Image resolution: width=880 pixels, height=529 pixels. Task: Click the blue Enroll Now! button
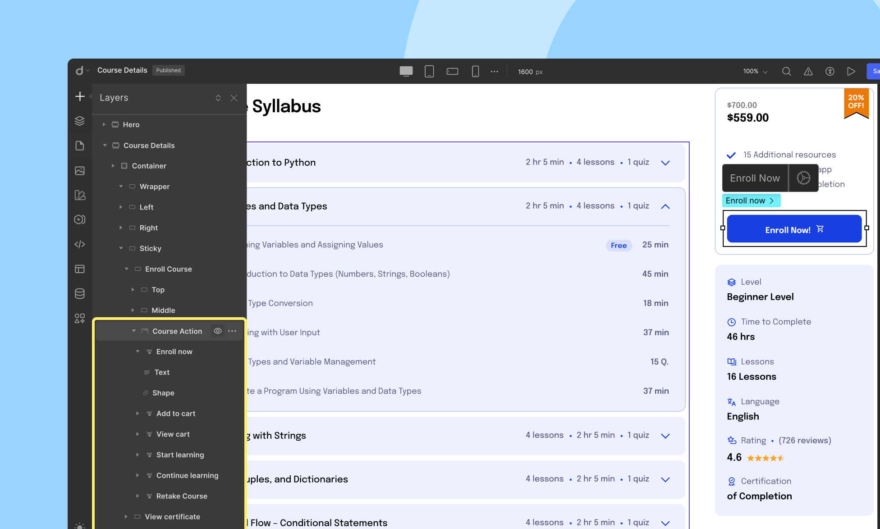(x=794, y=229)
